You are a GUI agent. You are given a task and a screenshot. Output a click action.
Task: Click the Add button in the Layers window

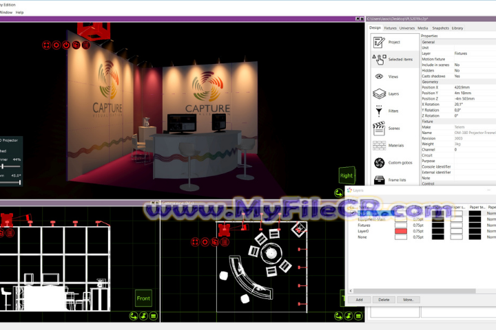point(359,300)
